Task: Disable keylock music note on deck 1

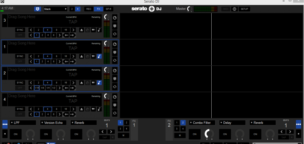Action: click(99, 56)
